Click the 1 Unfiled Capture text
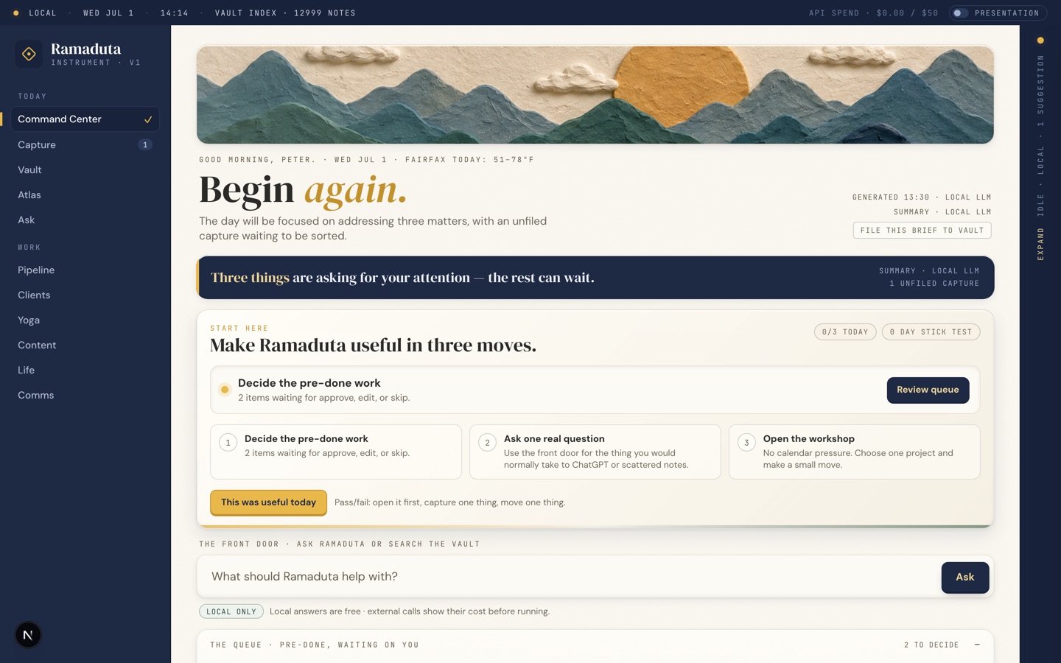Screen dimensions: 1061x663 pos(934,284)
